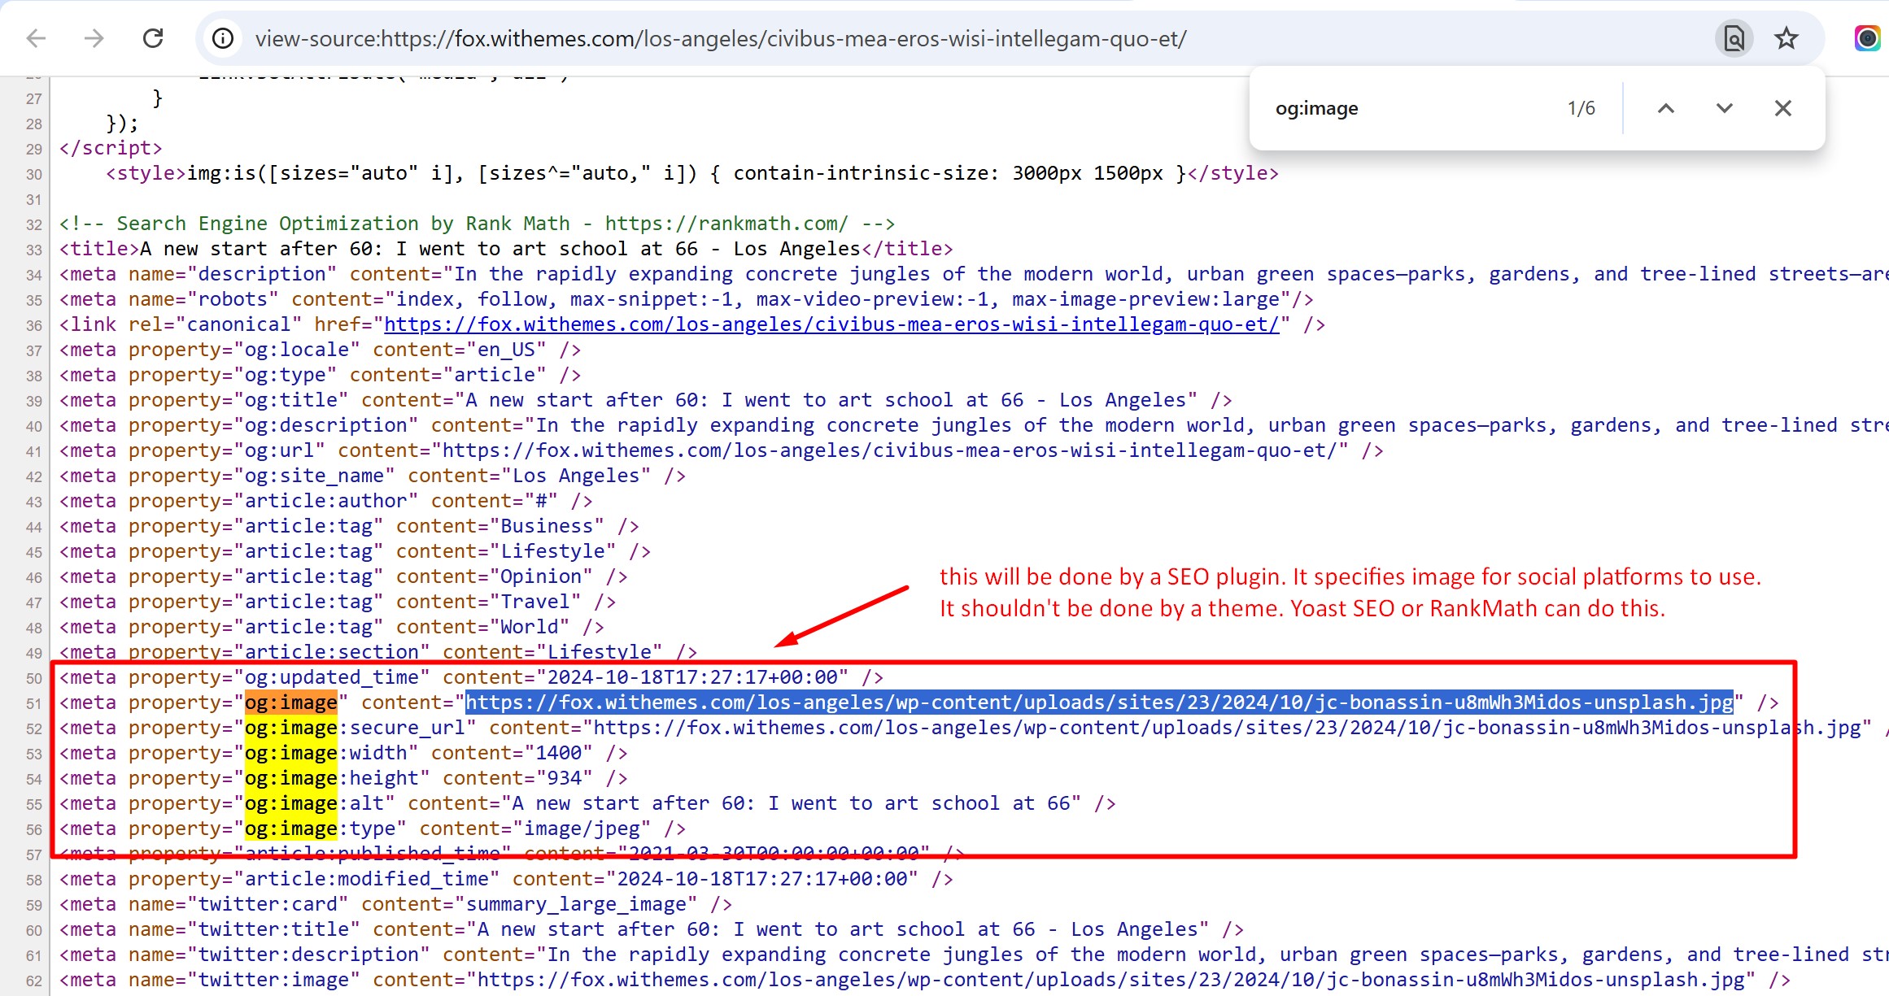Click og:site_name content Los Angeles
The height and width of the screenshot is (996, 1889).
[x=576, y=476]
